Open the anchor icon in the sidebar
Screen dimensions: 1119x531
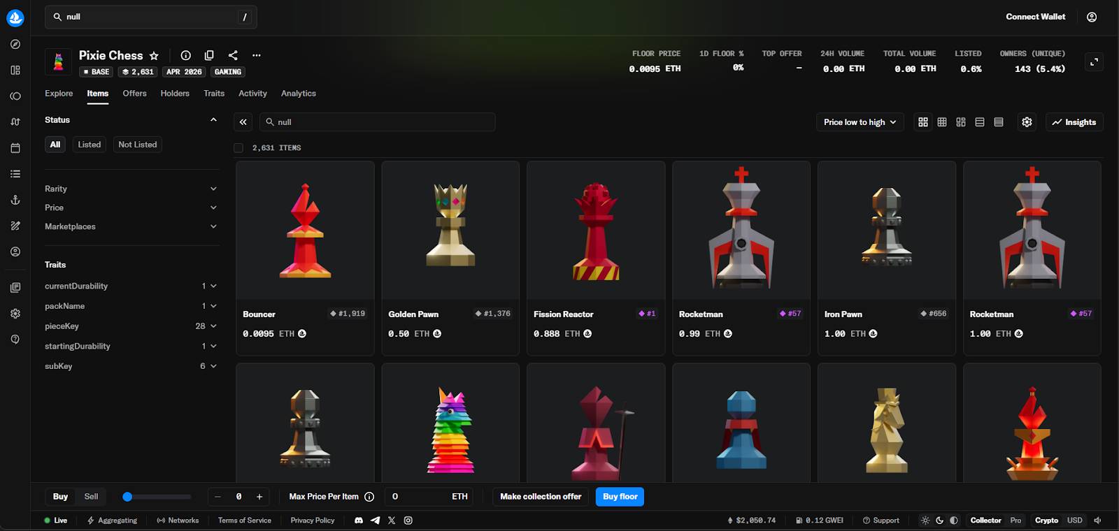(x=15, y=200)
